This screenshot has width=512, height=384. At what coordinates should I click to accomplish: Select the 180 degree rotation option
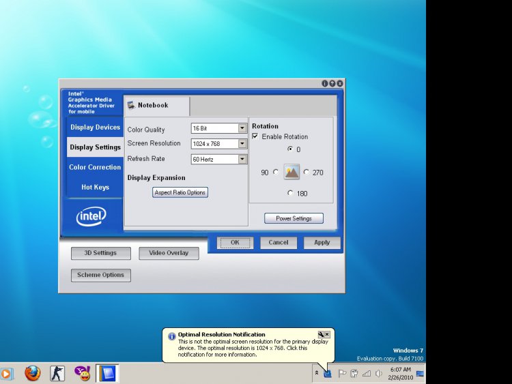click(x=290, y=193)
